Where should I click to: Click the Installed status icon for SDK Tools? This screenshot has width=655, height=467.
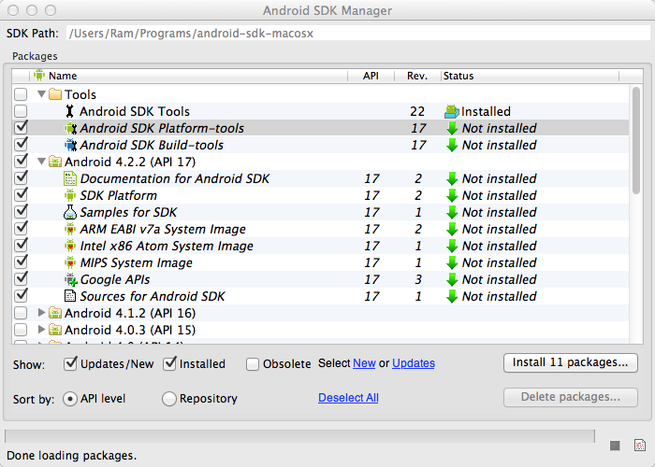[452, 111]
